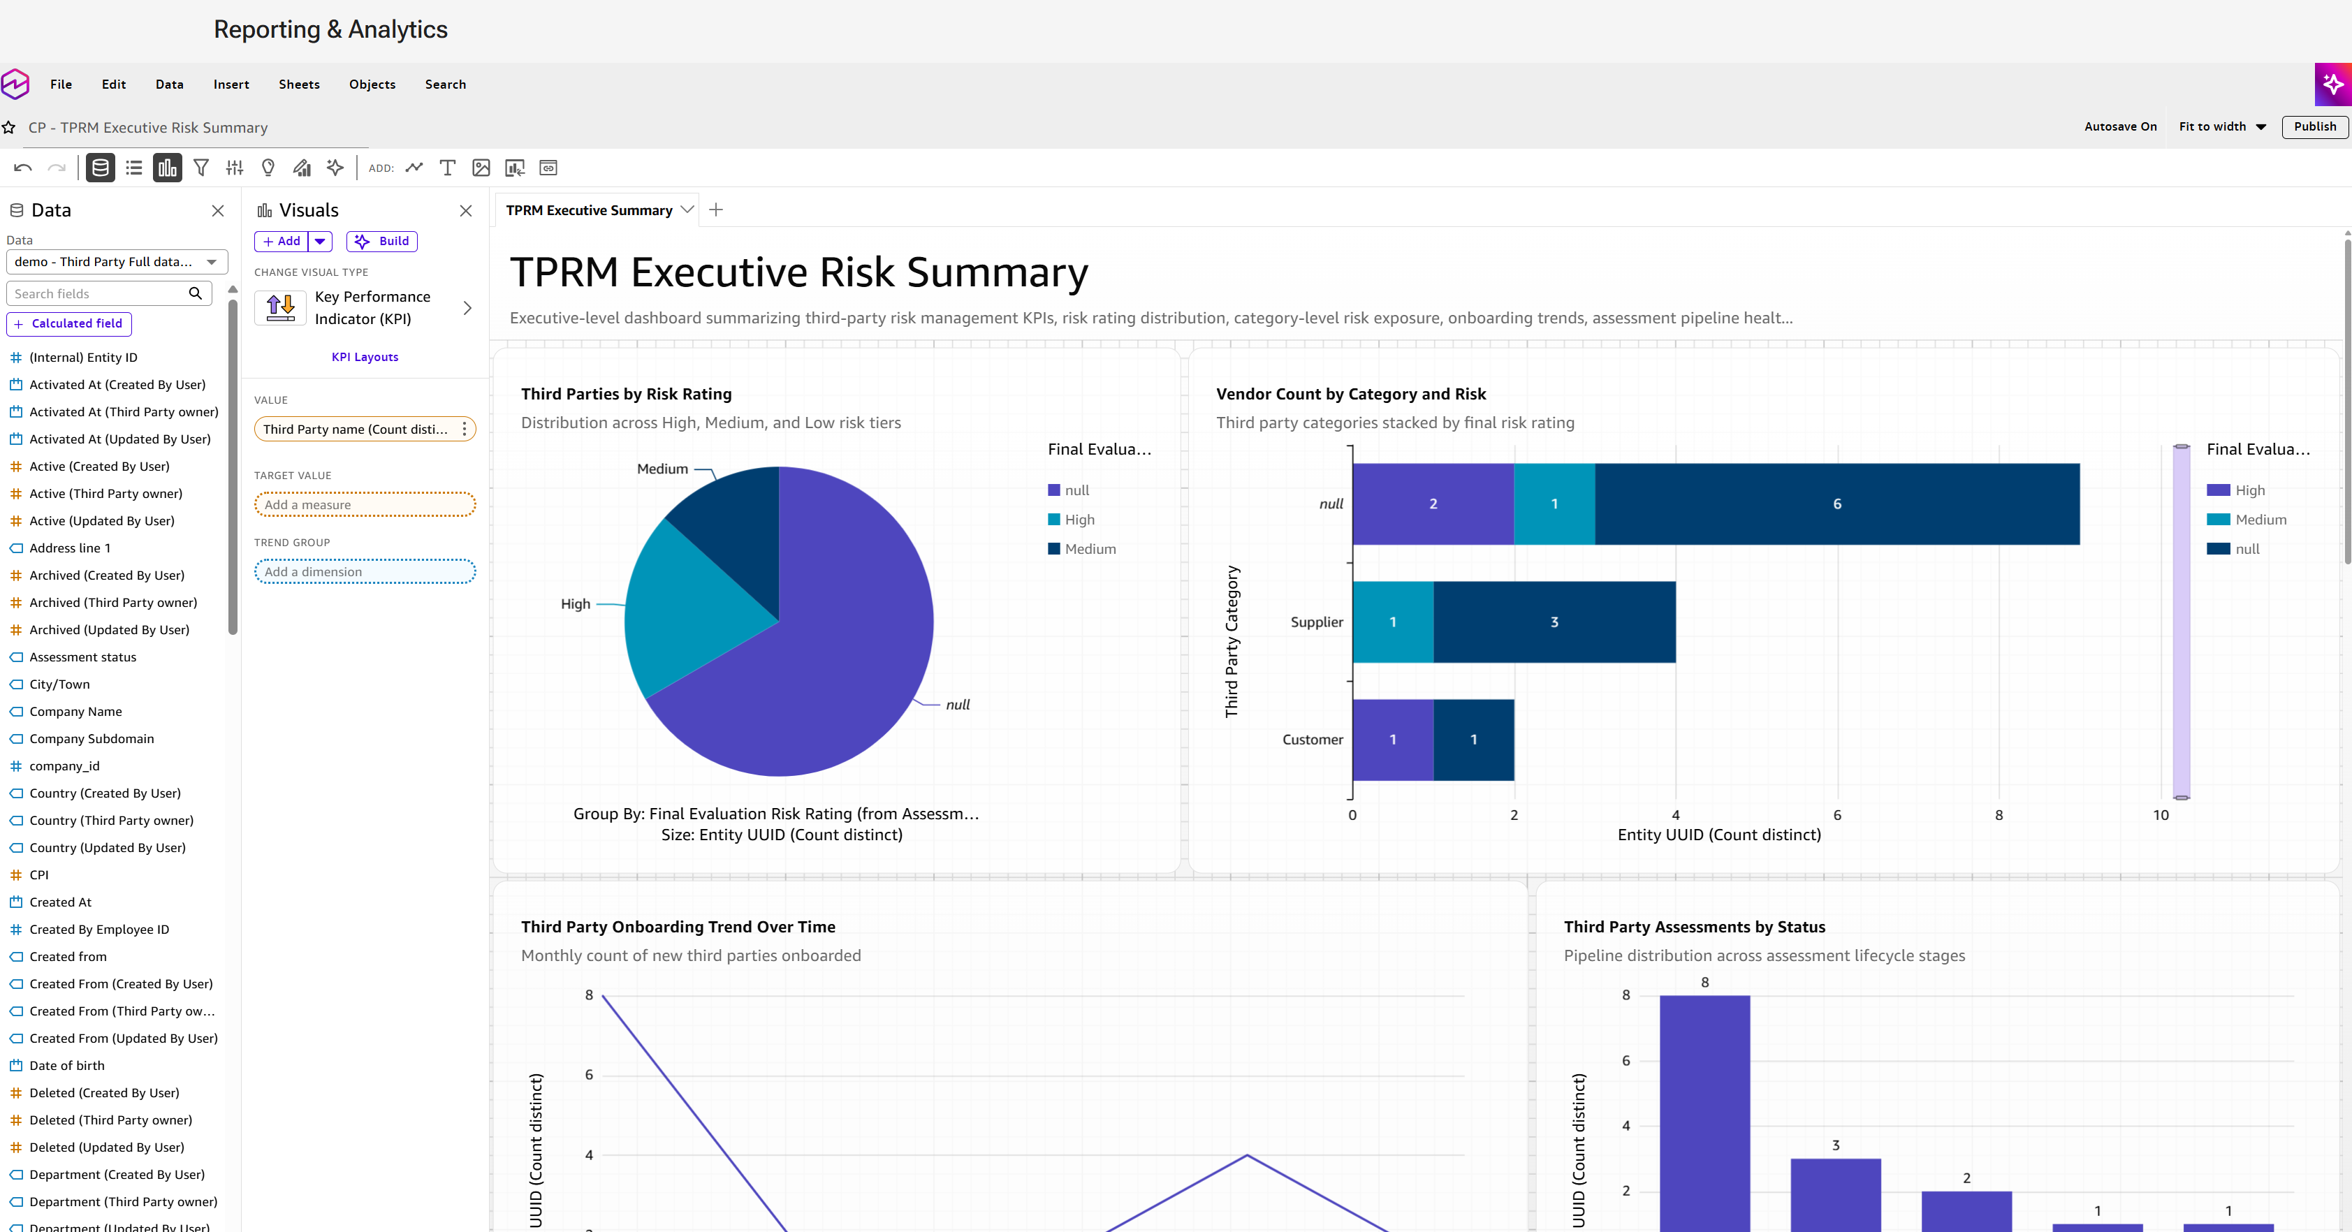Click the High color swatch in bar legend
2352x1232 pixels.
click(2218, 490)
